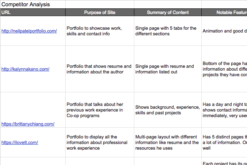Open the neilpatelportfolio.com link
247x165 pixels.
pos(29,31)
